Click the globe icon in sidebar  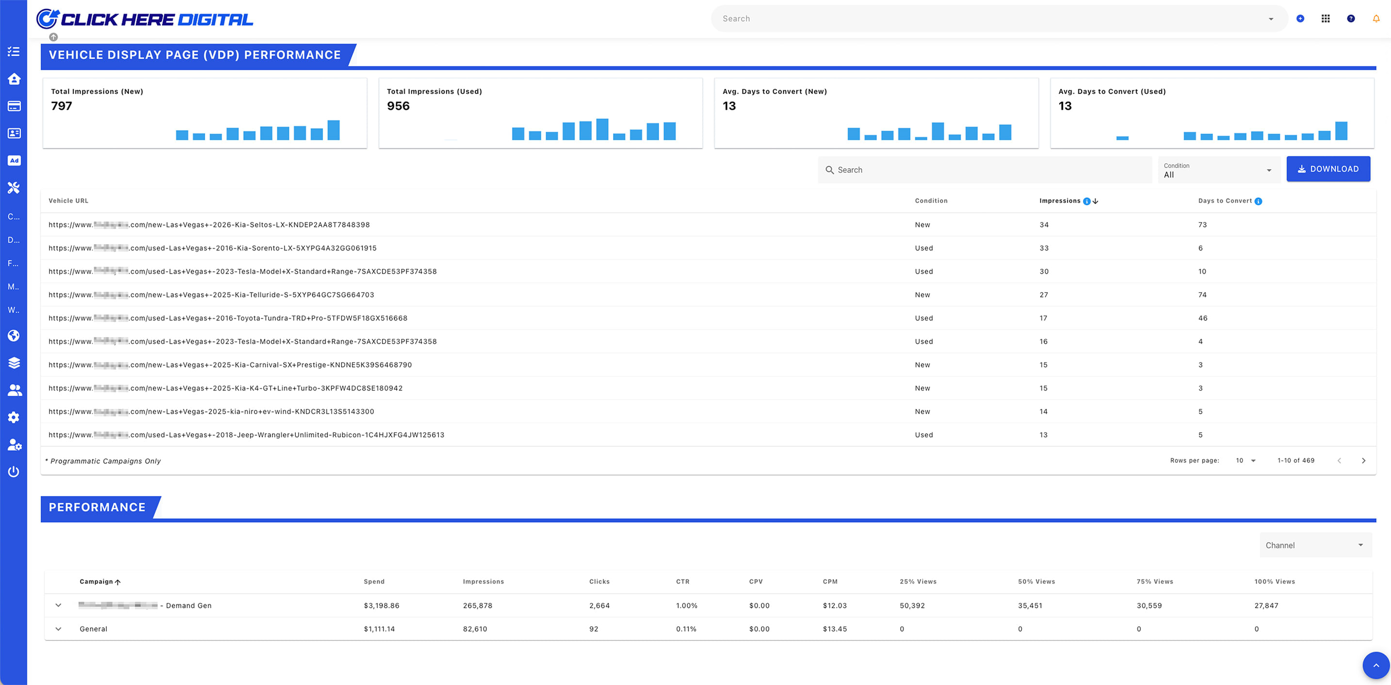click(14, 336)
